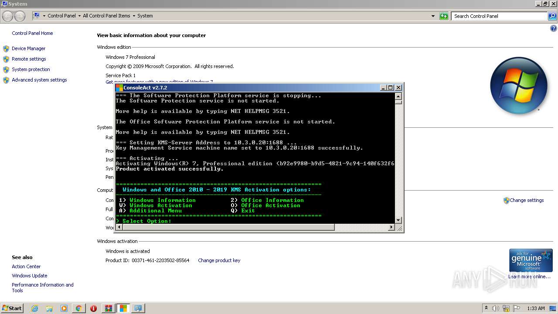Open Windows Media Player from taskbar
The height and width of the screenshot is (314, 558).
[x=64, y=308]
